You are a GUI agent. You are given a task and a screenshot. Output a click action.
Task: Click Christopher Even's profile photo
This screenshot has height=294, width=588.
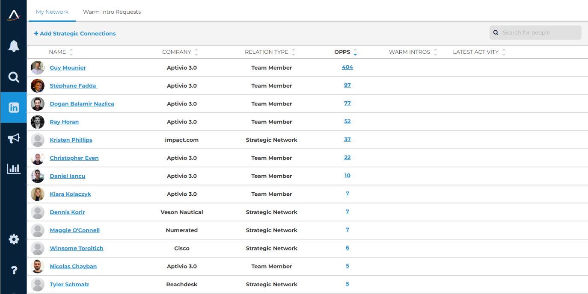(38, 158)
